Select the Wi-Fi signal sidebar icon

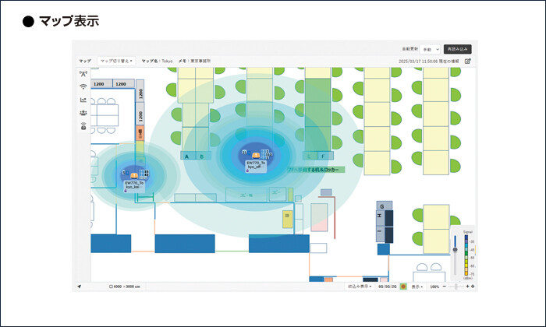[83, 87]
